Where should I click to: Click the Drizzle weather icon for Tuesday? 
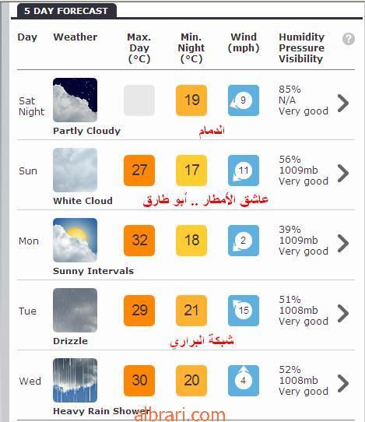[75, 310]
